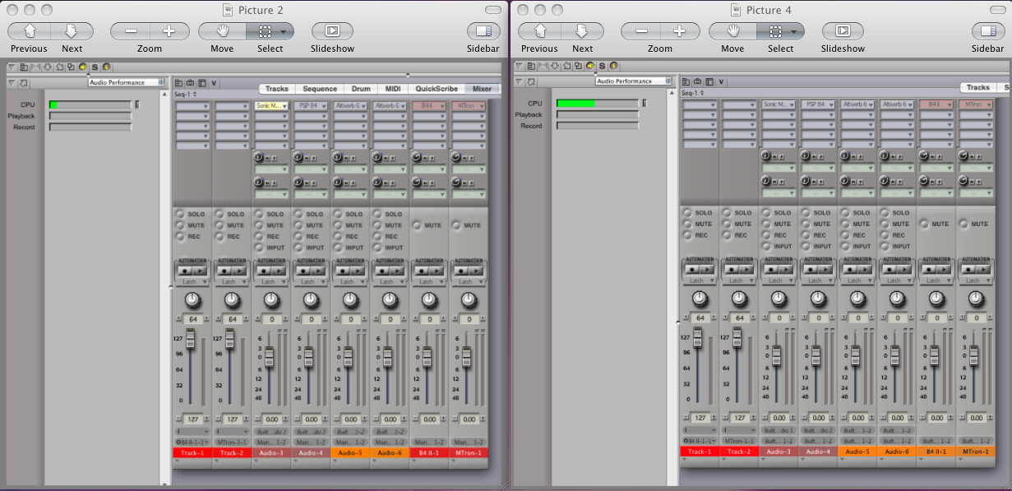Switch to the Tracks tab in Picture 4
This screenshot has width=1012, height=491.
point(978,87)
